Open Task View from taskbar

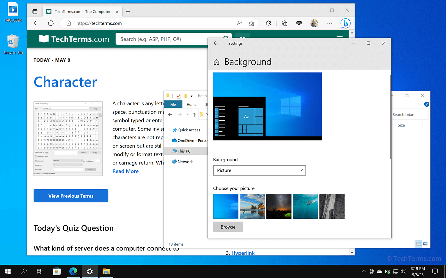[40, 271]
